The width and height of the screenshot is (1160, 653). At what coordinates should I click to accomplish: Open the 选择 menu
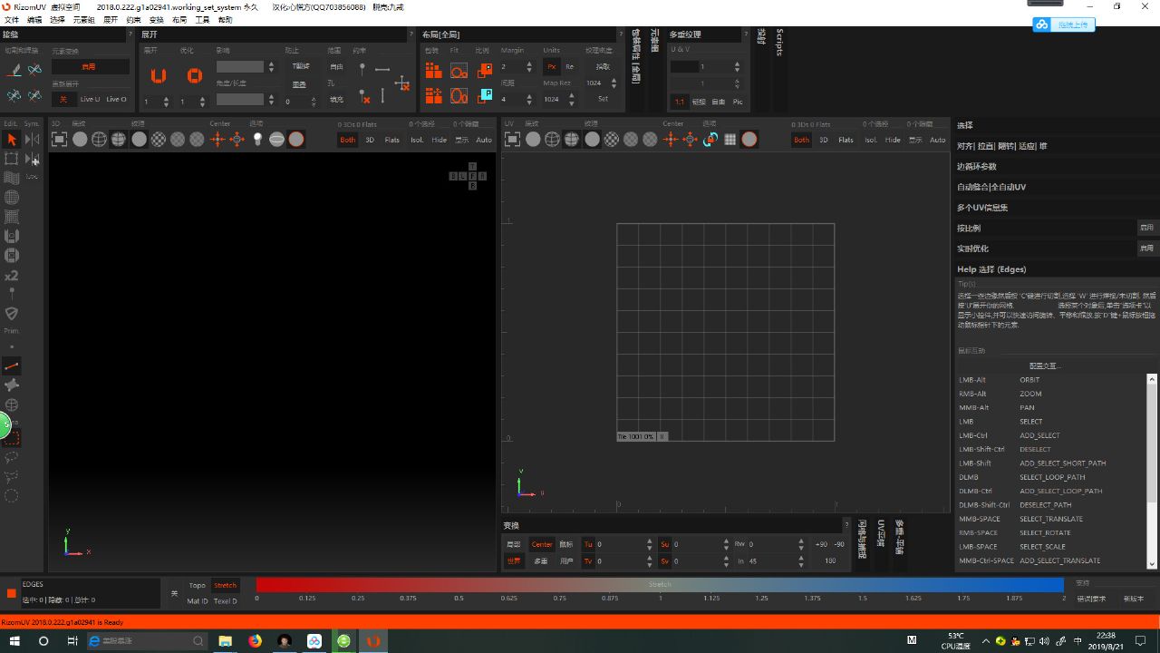click(x=57, y=19)
